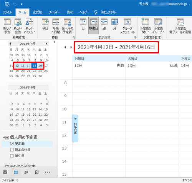Screen dimensions: 192x183
Task: Switch to month view 月
Action: (x=114, y=25)
